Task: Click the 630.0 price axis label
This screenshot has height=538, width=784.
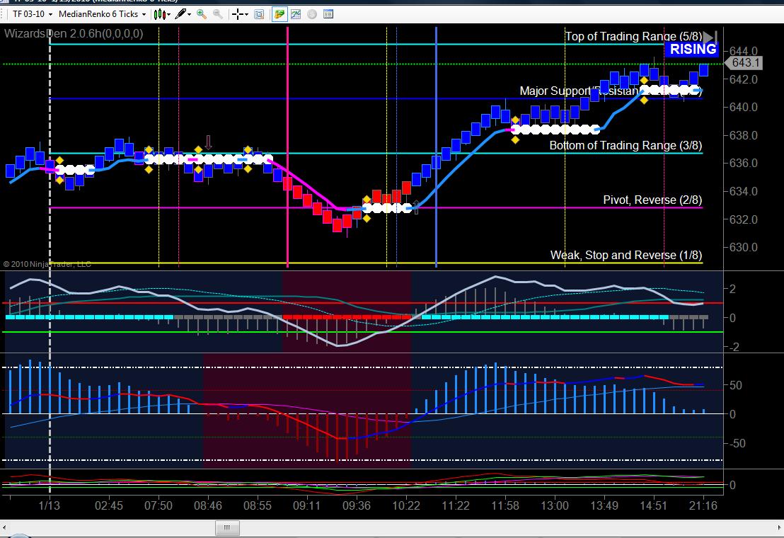Action: 744,247
